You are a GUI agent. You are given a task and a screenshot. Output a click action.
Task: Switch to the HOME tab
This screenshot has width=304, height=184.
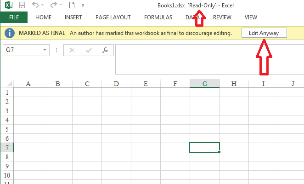click(44, 17)
